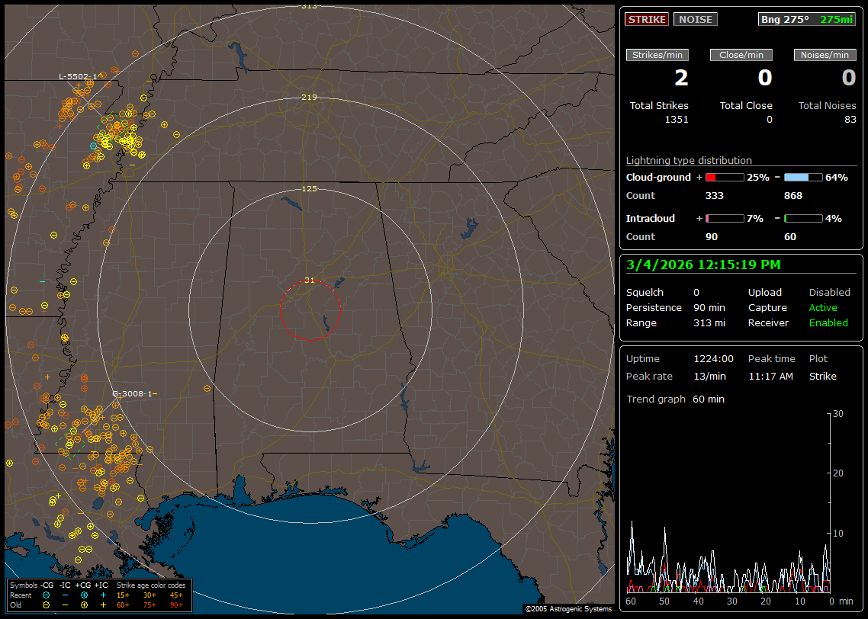Click the cyan recent -CG strike marker on map
Viewport: 868px width, 619px height.
tap(94, 146)
